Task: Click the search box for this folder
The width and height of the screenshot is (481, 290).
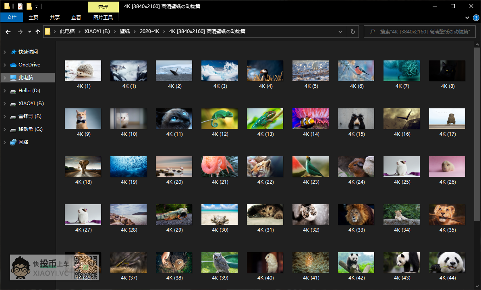Action: (423, 31)
